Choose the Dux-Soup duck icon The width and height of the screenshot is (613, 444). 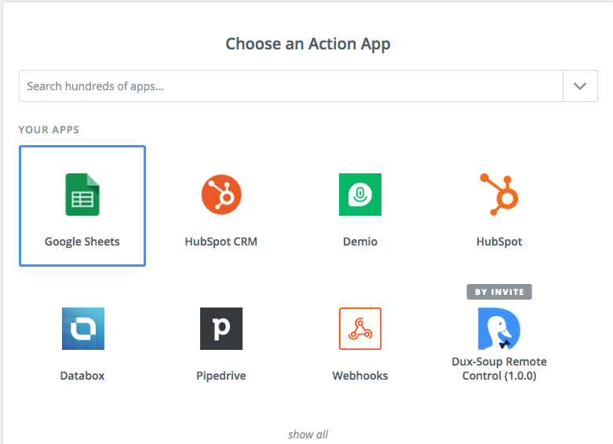point(499,329)
